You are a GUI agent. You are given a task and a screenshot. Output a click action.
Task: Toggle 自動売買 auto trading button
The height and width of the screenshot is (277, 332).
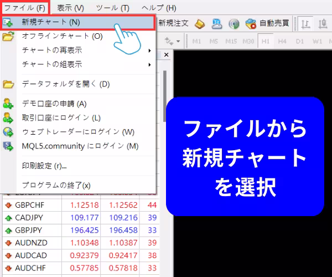[267, 23]
